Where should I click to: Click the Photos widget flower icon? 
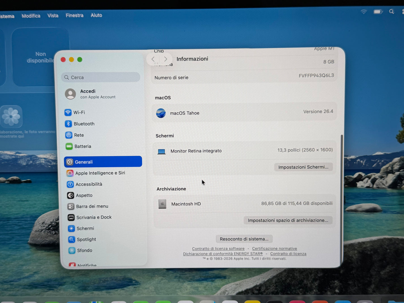pyautogui.click(x=11, y=116)
